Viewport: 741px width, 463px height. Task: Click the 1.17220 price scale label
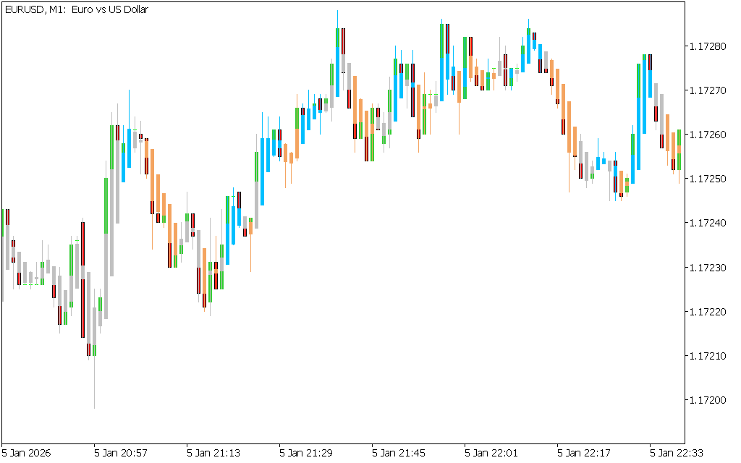708,312
